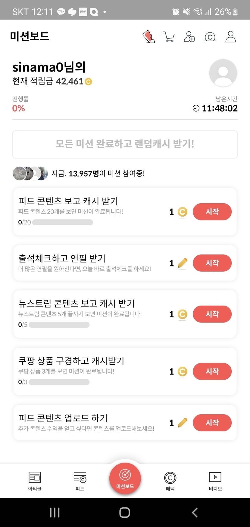The width and height of the screenshot is (250, 527).
Task: Tap the red sneaker icon in header
Action: pyautogui.click(x=148, y=37)
